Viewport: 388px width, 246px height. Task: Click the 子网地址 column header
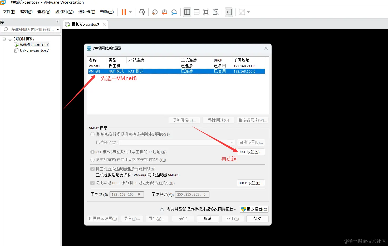coord(242,60)
